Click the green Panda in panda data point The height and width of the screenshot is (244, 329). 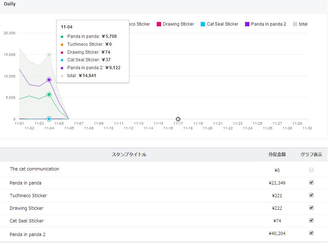(x=49, y=94)
